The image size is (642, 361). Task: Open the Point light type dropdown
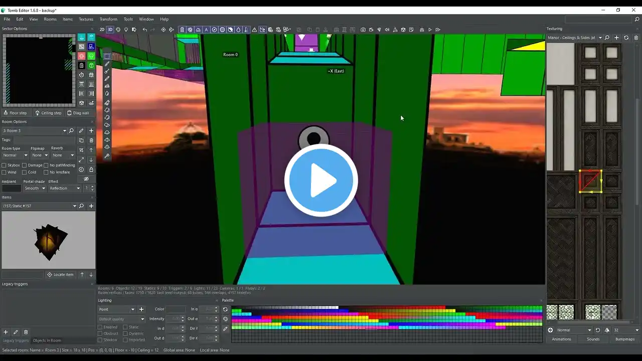[117, 309]
